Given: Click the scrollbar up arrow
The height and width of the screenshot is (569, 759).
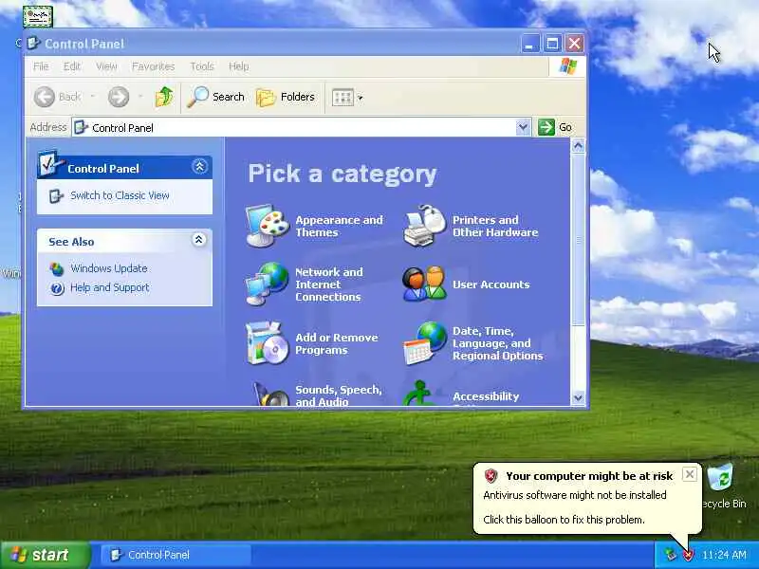Looking at the screenshot, I should point(578,146).
